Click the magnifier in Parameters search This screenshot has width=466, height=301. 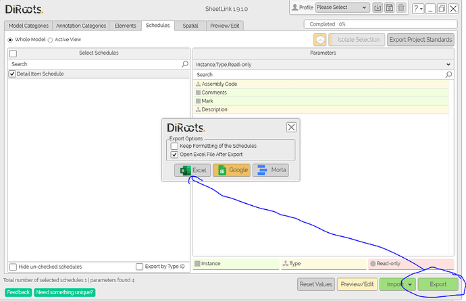(x=448, y=74)
